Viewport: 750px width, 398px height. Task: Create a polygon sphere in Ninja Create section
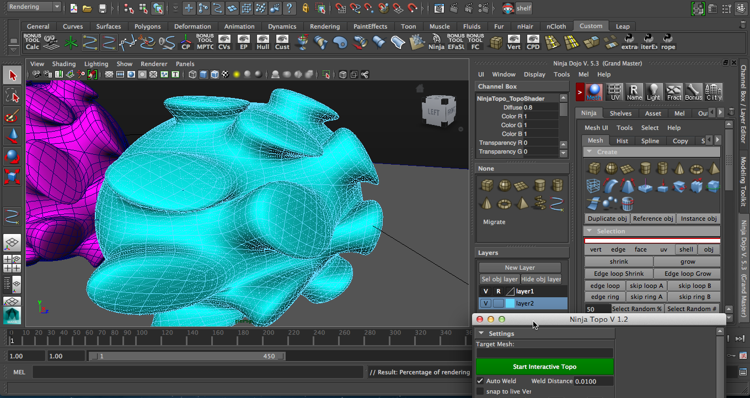(611, 168)
